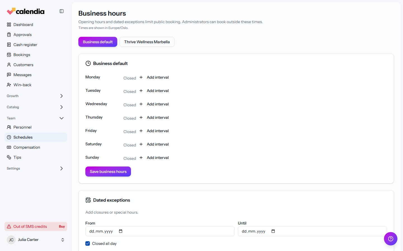Expand the Catalog section
Image resolution: width=403 pixels, height=251 pixels.
[x=36, y=107]
